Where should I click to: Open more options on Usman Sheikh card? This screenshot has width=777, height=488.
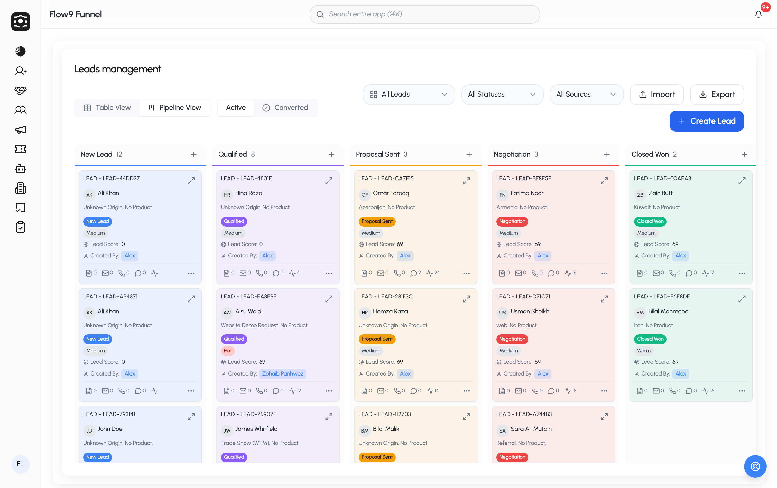pos(604,391)
